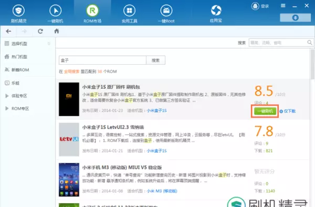315x207 pixels.
Task: Click the magnifier icon in top search
Action: (310, 42)
